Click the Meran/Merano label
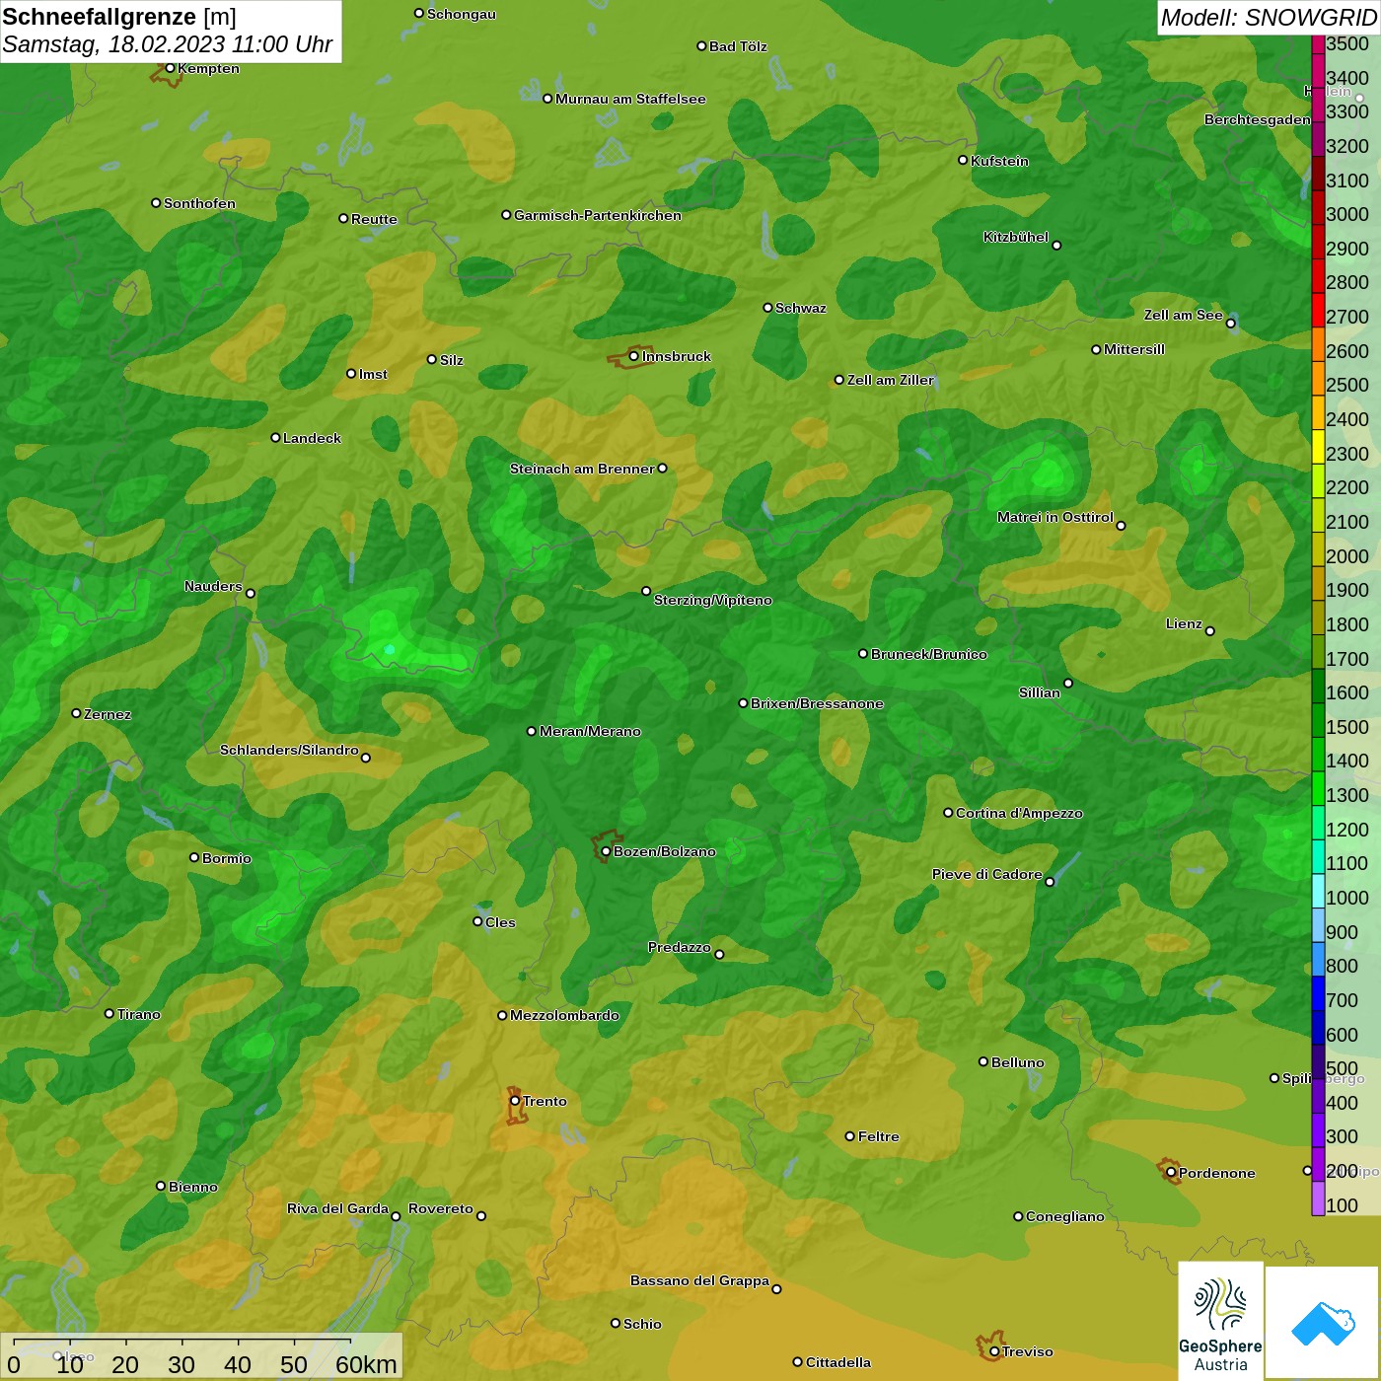Image resolution: width=1381 pixels, height=1381 pixels. 590,731
